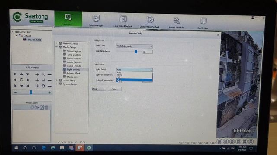Click the Save button
This screenshot has height=155, width=277.
(114, 89)
